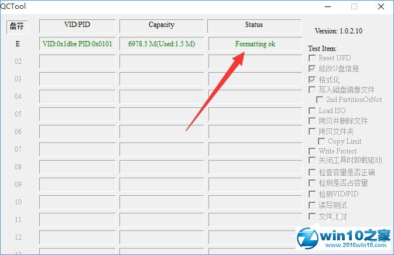Click row label 06
The width and height of the screenshot is (394, 255).
[x=18, y=132]
